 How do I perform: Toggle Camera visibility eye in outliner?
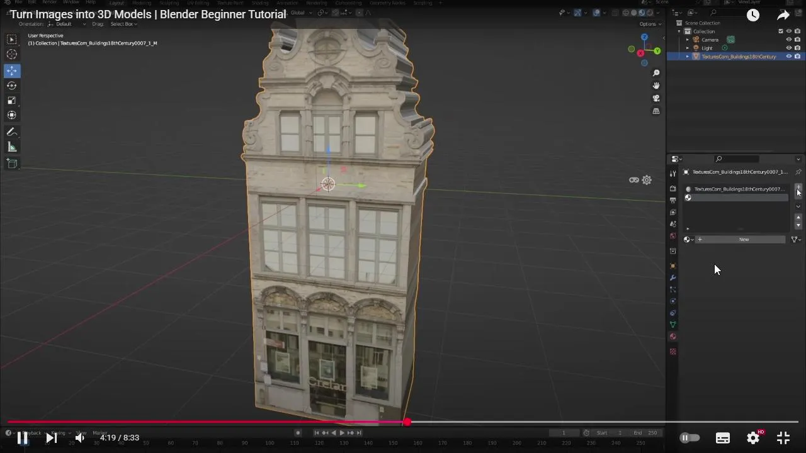[788, 40]
